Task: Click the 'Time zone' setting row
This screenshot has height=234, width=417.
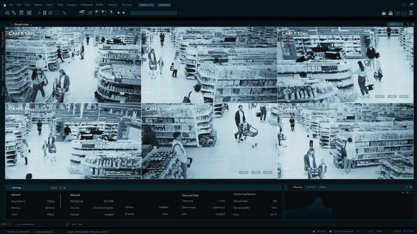Action: click(204, 201)
